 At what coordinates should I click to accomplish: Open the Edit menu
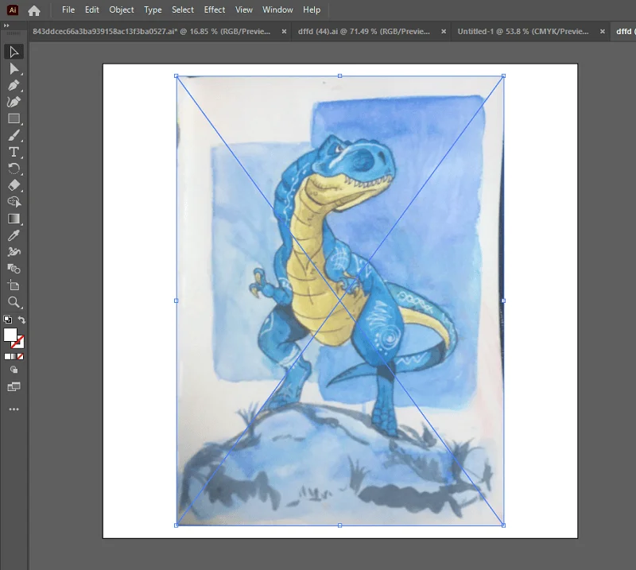tap(92, 10)
